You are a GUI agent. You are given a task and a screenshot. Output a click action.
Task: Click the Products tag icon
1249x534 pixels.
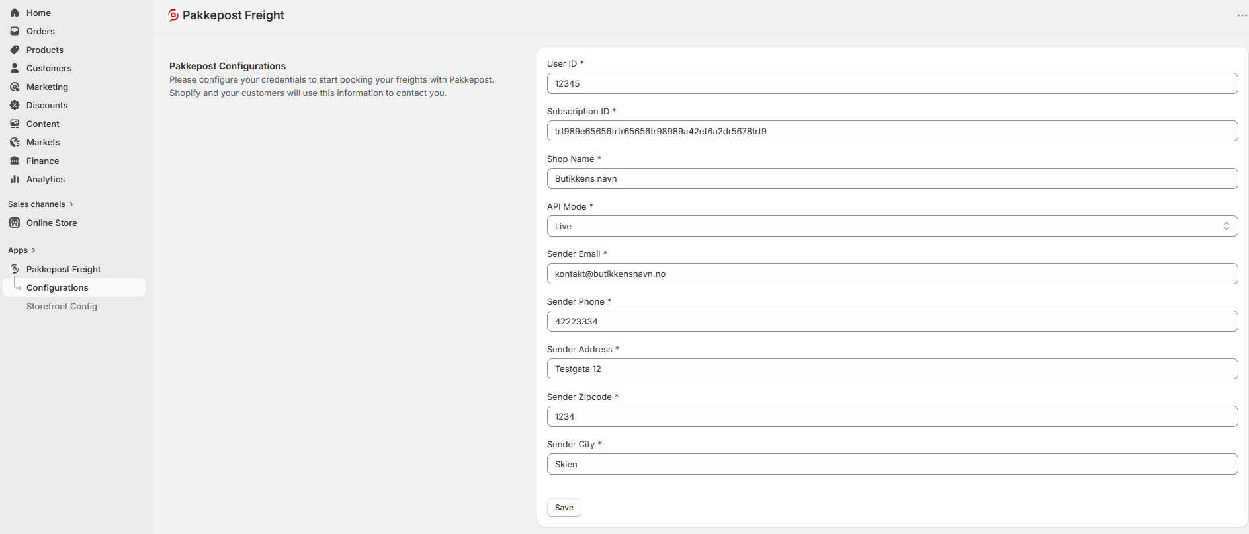tap(15, 50)
